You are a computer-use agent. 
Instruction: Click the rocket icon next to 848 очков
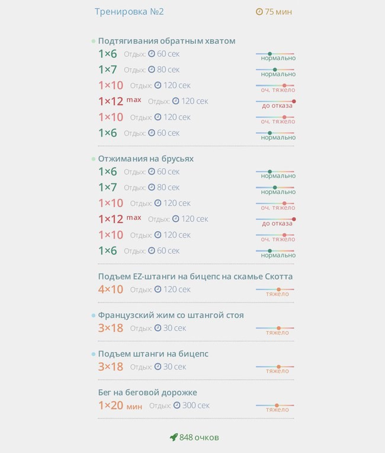click(174, 437)
